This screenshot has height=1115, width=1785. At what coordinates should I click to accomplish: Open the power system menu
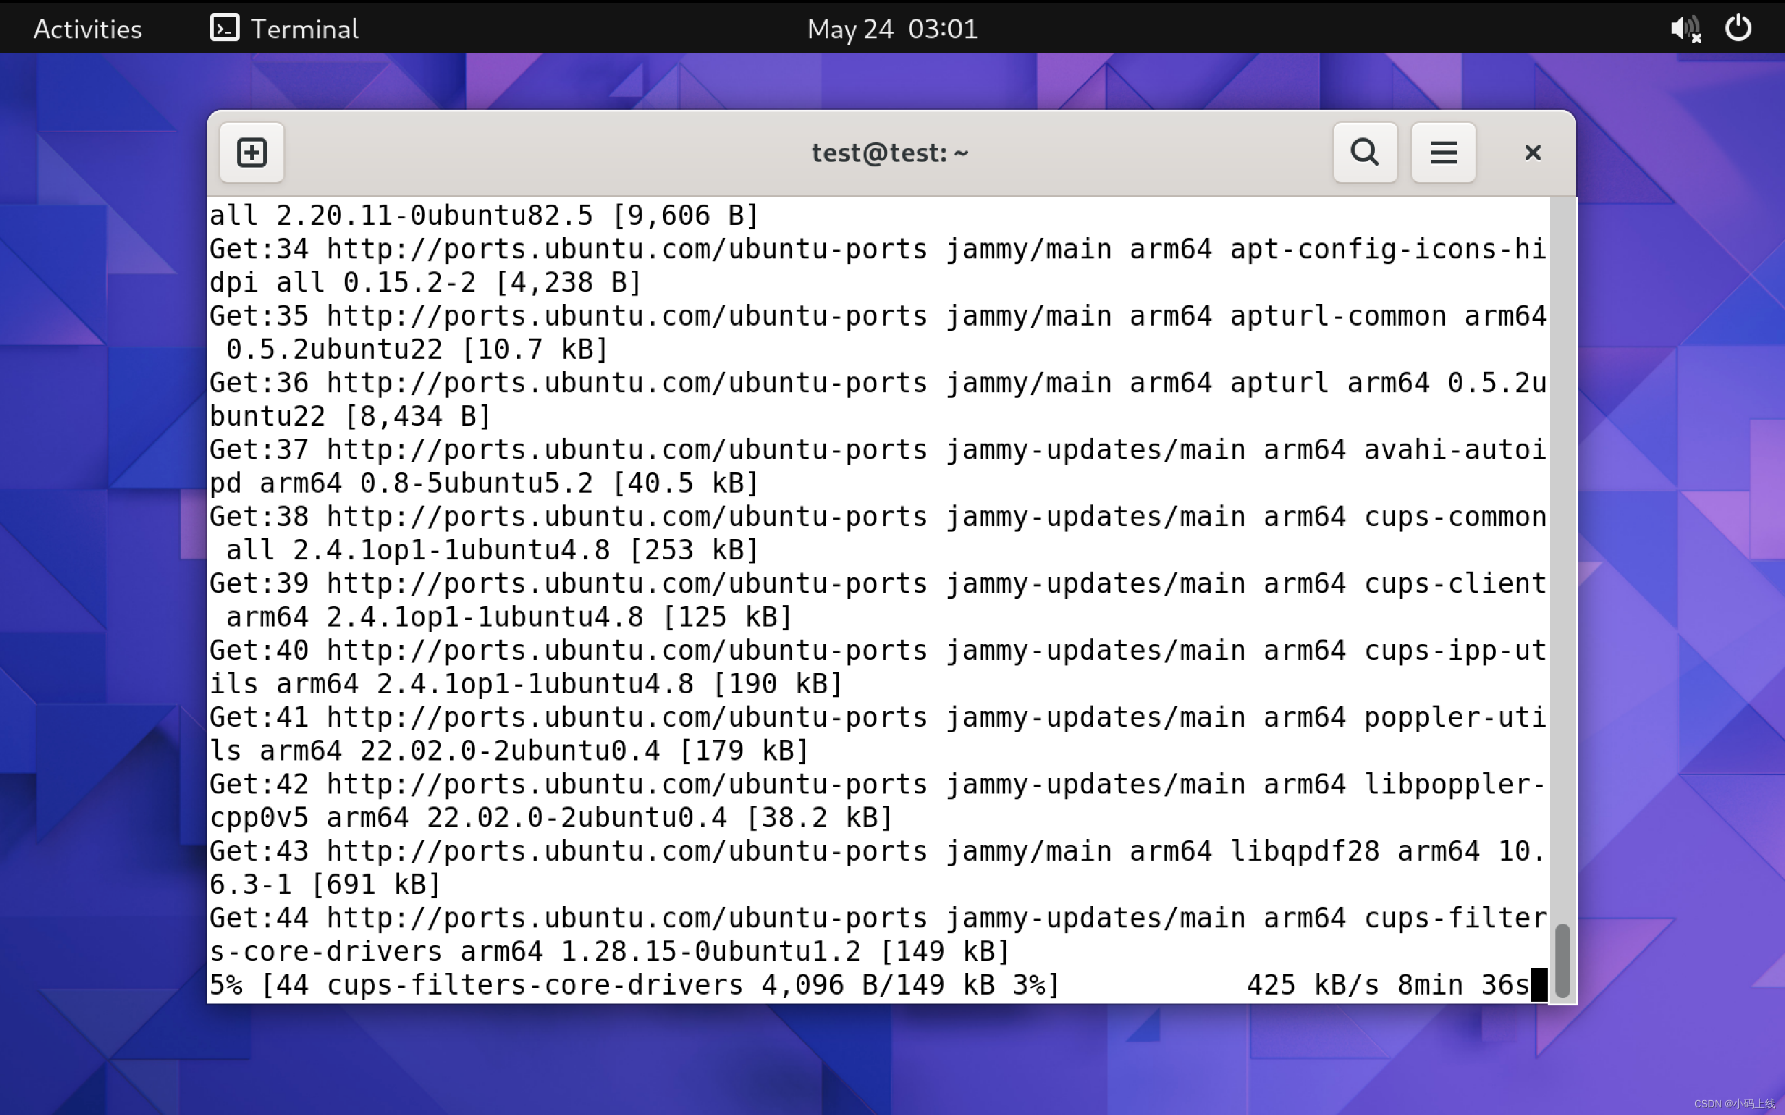[1738, 28]
